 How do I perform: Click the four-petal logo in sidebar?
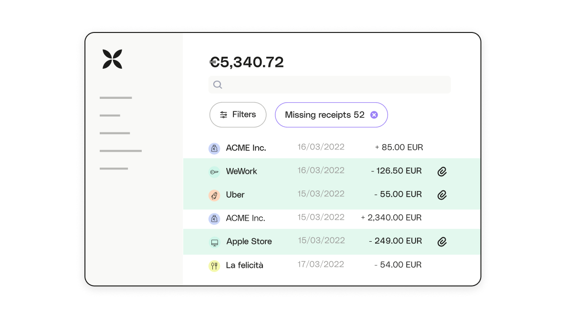pyautogui.click(x=113, y=59)
